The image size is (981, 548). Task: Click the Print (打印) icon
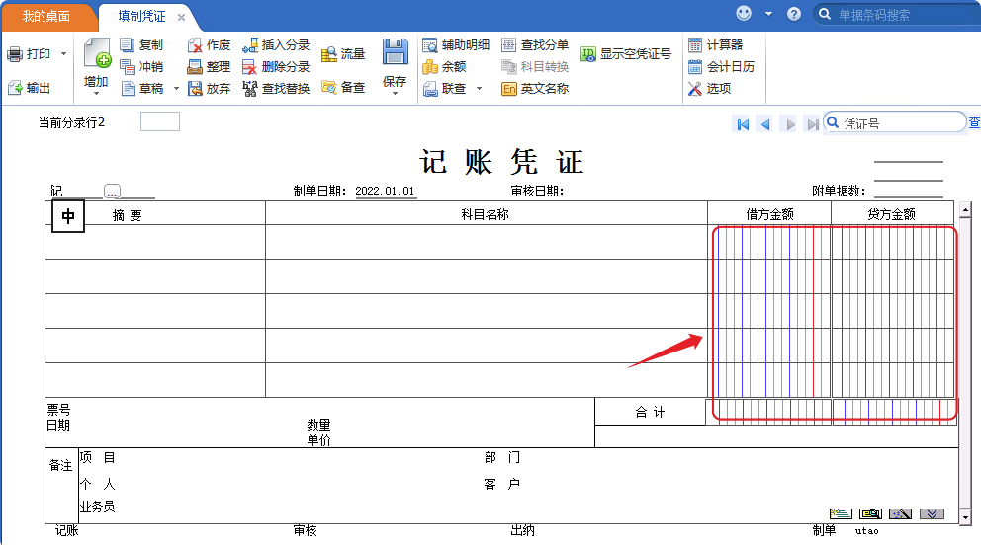[x=15, y=54]
